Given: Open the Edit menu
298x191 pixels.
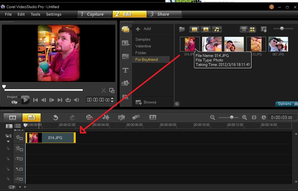Looking at the screenshot, I should 21,14.
